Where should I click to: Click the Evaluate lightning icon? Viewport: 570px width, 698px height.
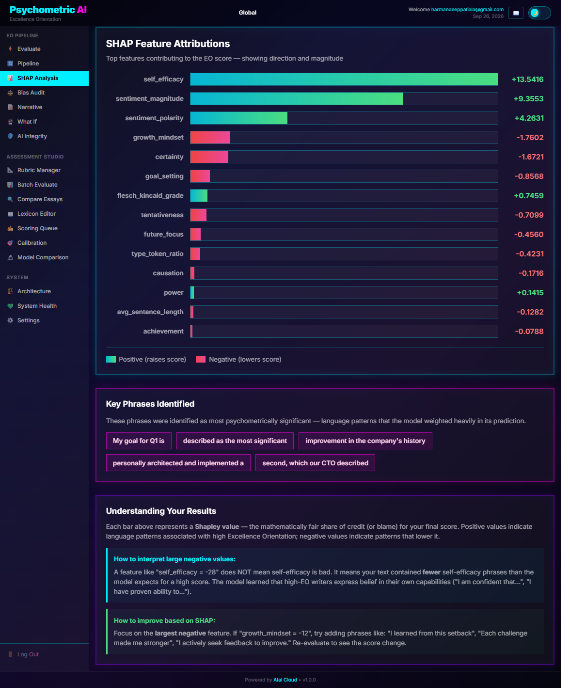(10, 49)
